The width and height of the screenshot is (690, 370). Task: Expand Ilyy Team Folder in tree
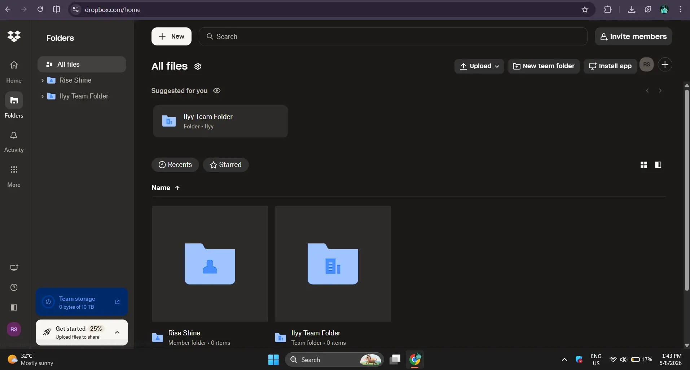[x=42, y=96]
